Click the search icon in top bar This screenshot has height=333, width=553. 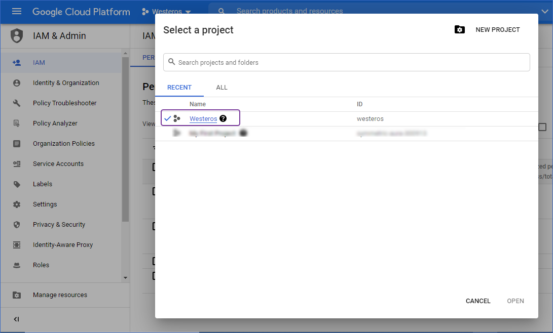click(222, 11)
